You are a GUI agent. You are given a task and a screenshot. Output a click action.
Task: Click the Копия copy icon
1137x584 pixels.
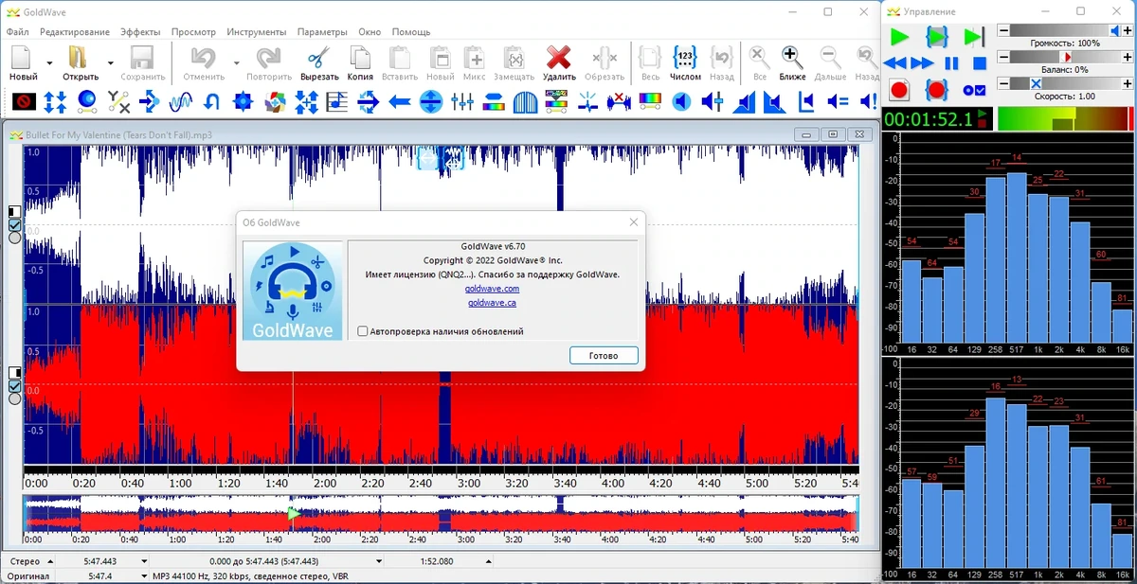(360, 58)
